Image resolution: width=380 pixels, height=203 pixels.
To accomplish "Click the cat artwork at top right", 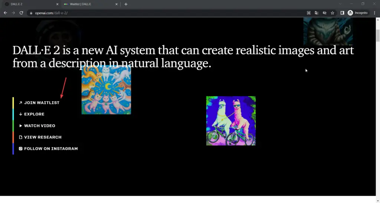I will tap(328, 31).
